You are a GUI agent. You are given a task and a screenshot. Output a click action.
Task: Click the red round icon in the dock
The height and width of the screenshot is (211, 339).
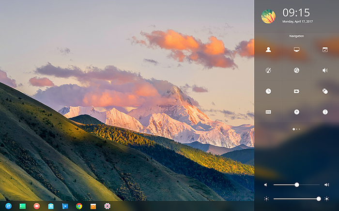36,206
